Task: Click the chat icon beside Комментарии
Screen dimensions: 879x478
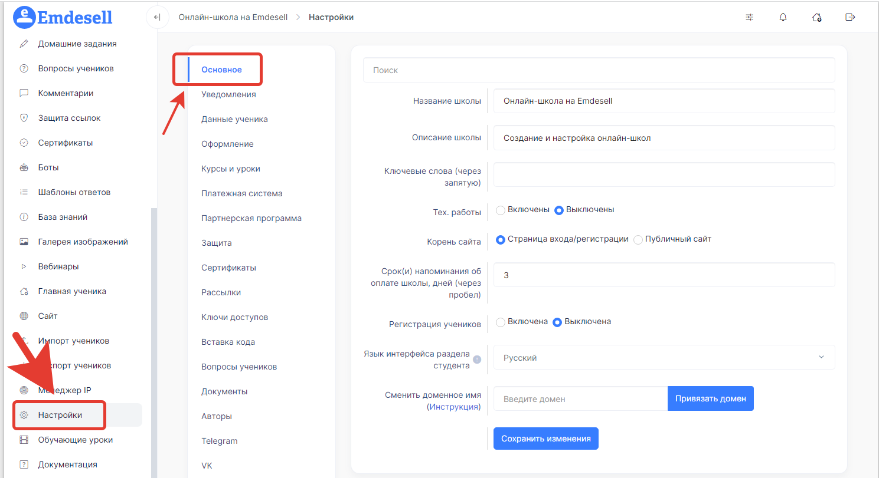Action: click(24, 93)
